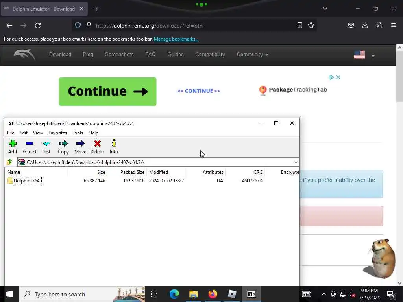Click the green Continue ad button
403x302 pixels.
[108, 91]
